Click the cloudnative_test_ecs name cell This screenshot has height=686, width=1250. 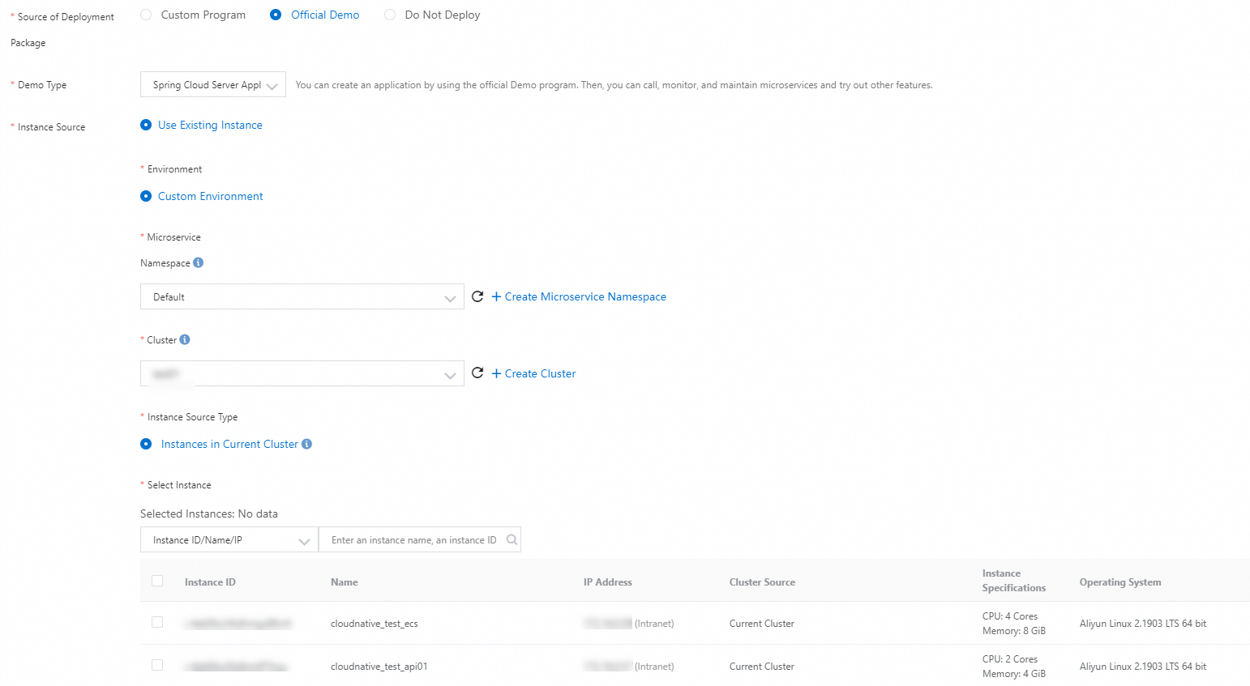point(375,624)
